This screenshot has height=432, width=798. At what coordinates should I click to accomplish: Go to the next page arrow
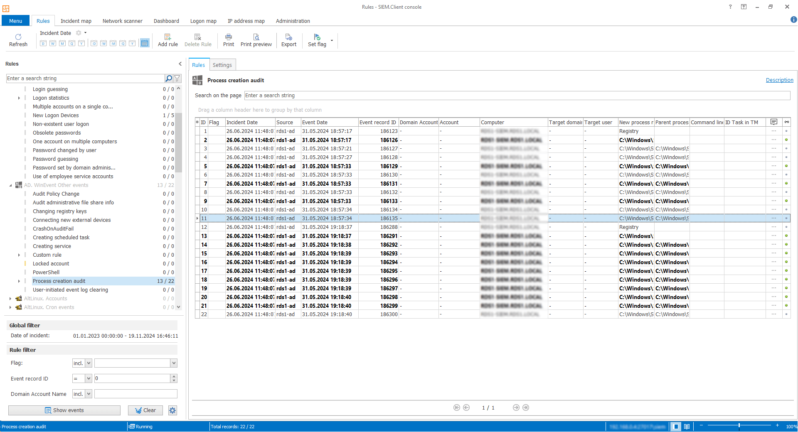516,407
